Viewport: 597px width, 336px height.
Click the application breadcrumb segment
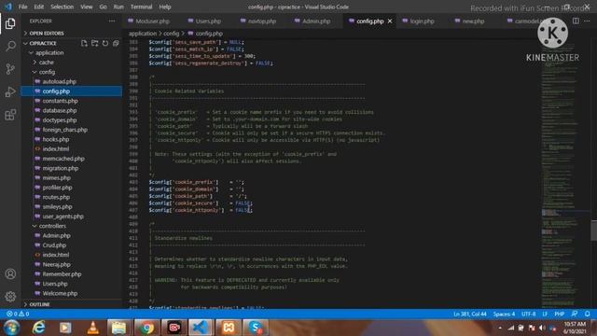pos(143,34)
